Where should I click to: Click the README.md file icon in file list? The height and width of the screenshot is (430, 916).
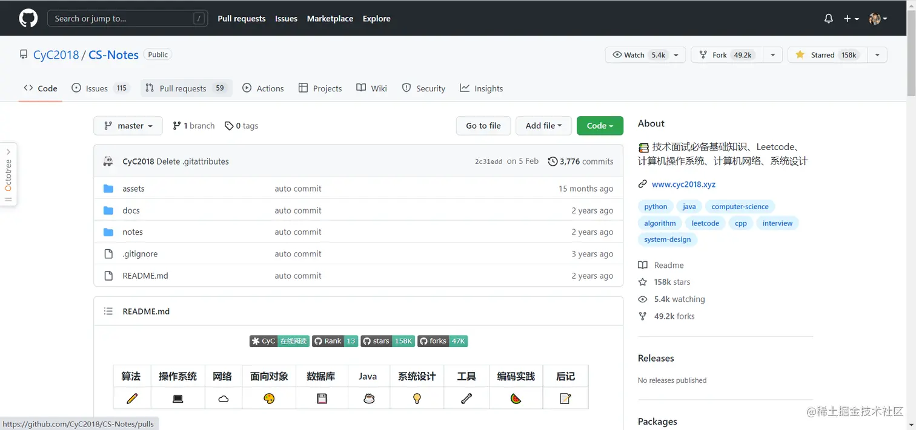click(x=108, y=276)
